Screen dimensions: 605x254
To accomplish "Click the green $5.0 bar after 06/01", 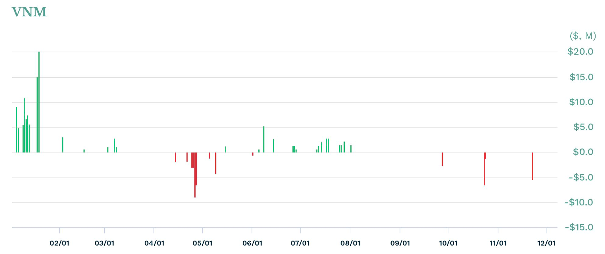I will tap(264, 139).
